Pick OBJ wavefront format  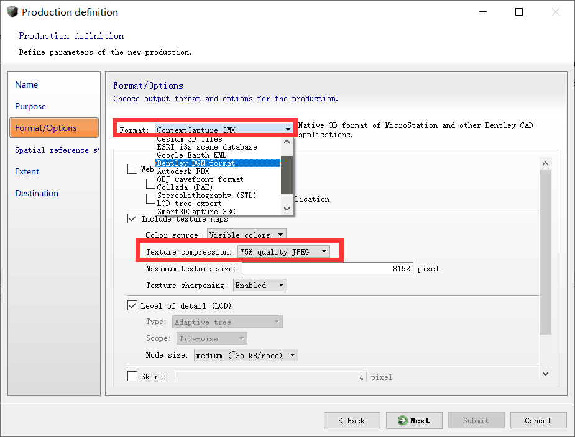coord(218,179)
